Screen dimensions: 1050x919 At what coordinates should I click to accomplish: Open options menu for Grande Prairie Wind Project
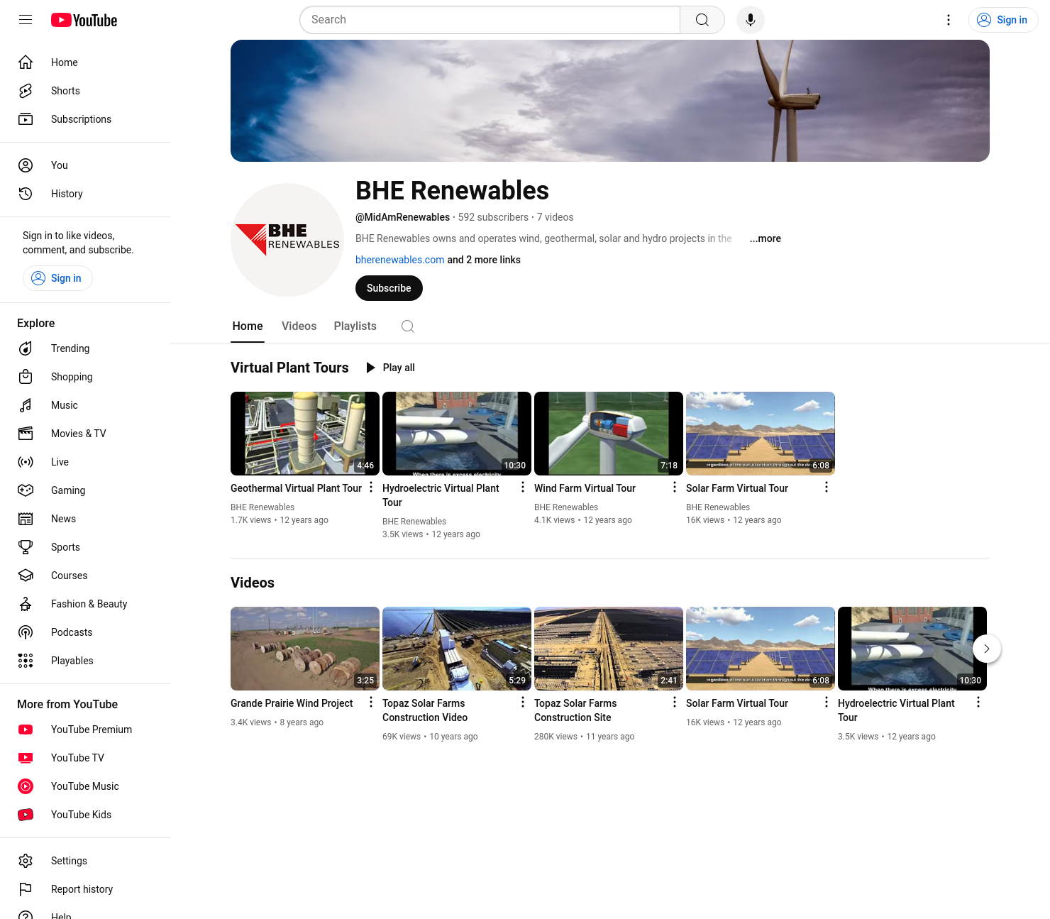(371, 703)
